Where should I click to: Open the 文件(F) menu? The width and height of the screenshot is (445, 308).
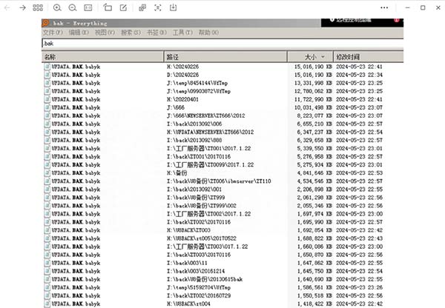click(53, 33)
